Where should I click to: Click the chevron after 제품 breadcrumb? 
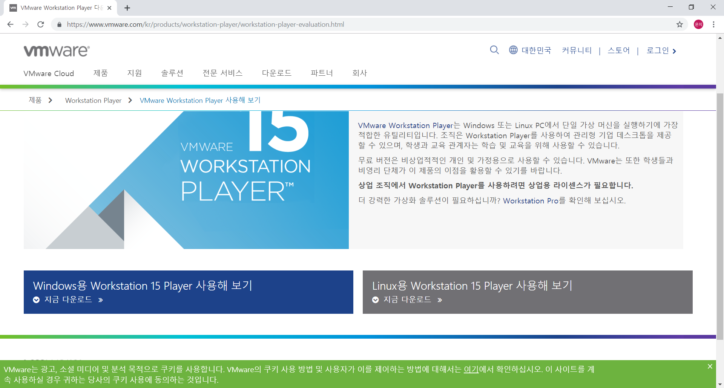click(x=50, y=100)
